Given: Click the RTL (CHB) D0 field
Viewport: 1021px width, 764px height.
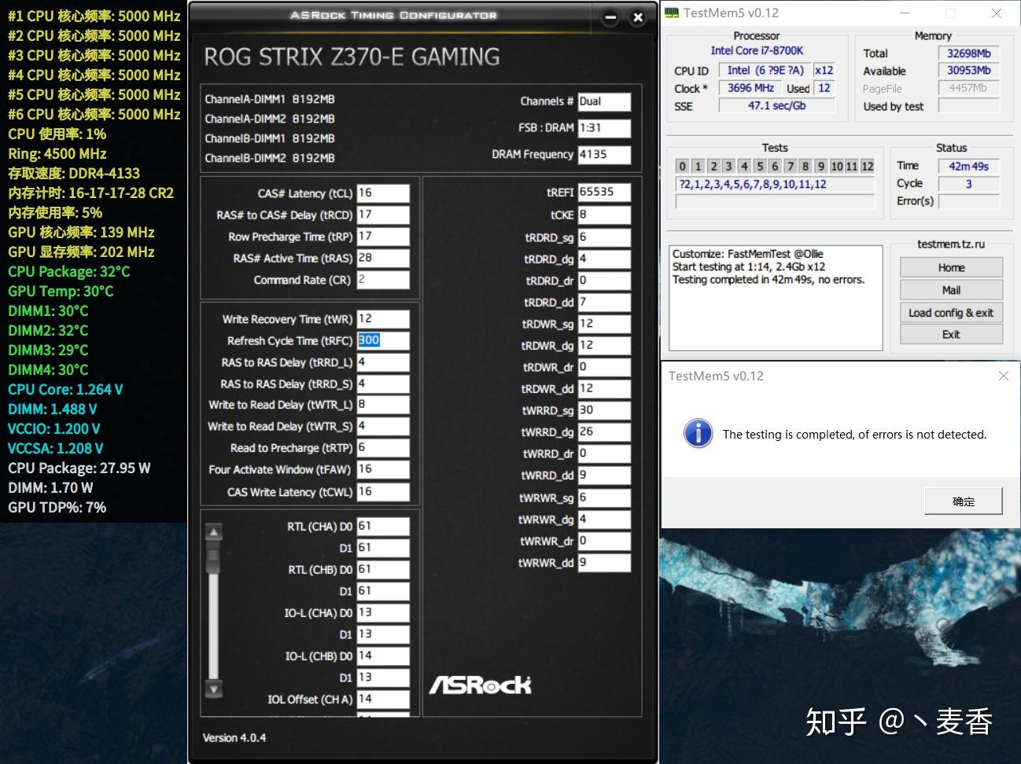Looking at the screenshot, I should [x=383, y=570].
